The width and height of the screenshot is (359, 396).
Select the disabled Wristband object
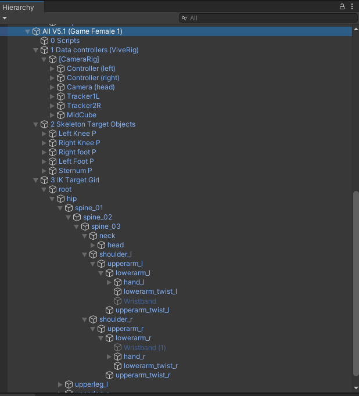click(140, 301)
